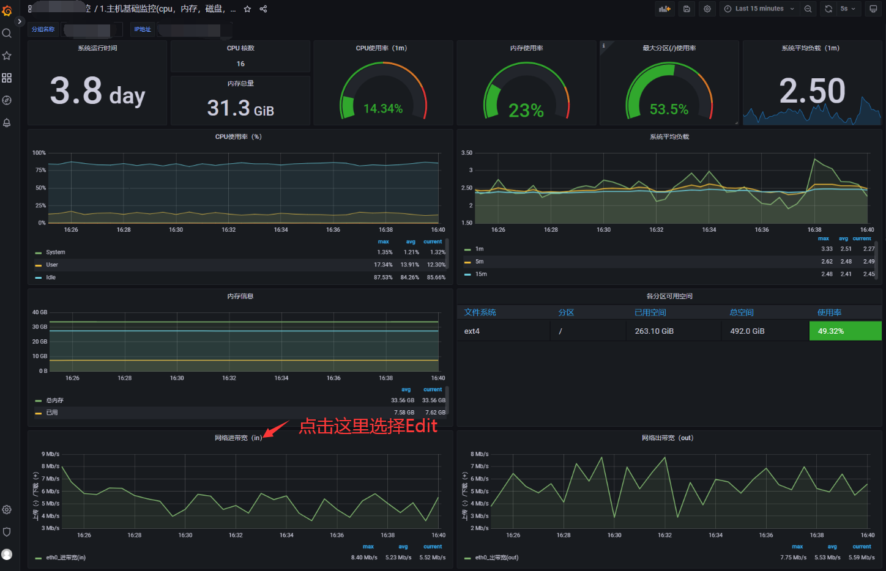Sort table by 已用空间 column header
Viewport: 886px width, 571px height.
click(x=650, y=312)
